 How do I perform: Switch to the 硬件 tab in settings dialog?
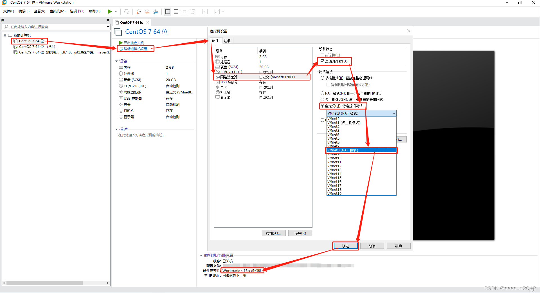coord(215,41)
